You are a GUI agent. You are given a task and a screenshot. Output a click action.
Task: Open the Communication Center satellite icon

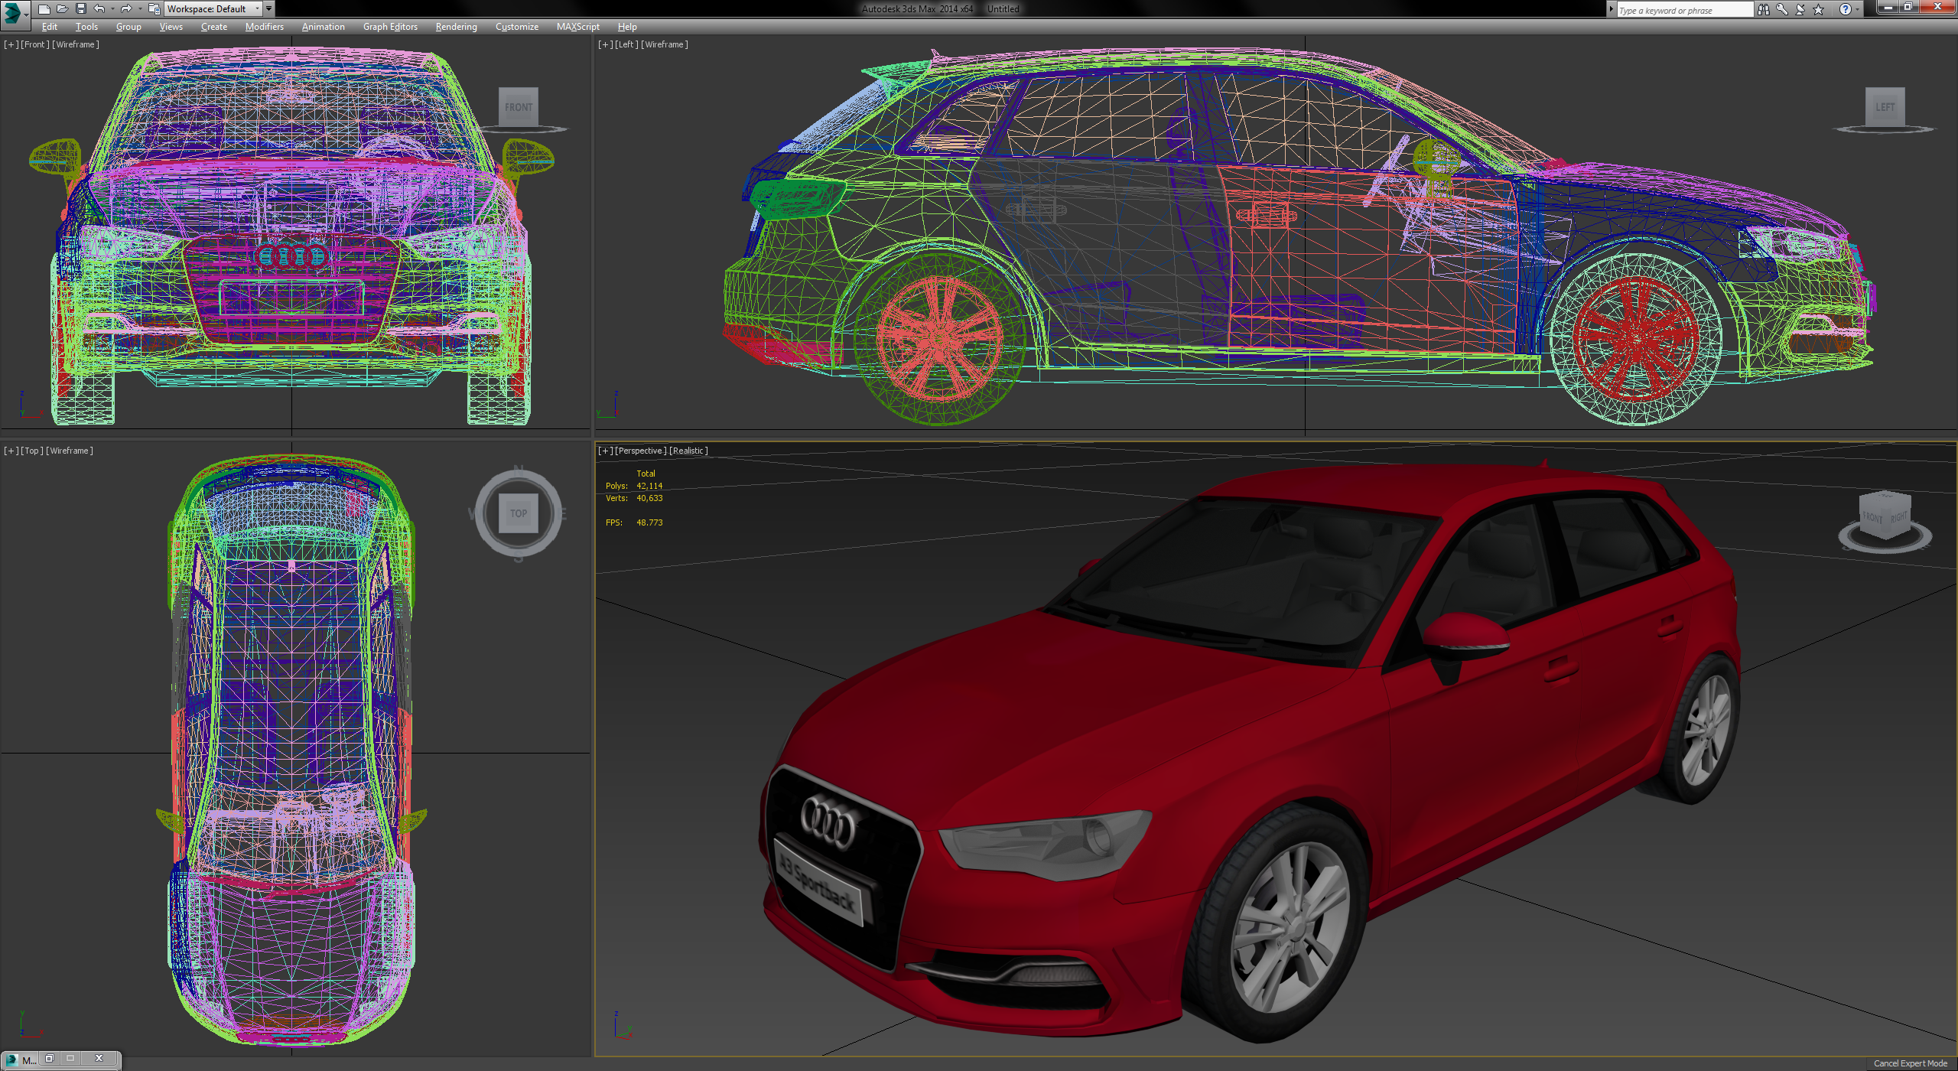pos(1800,10)
